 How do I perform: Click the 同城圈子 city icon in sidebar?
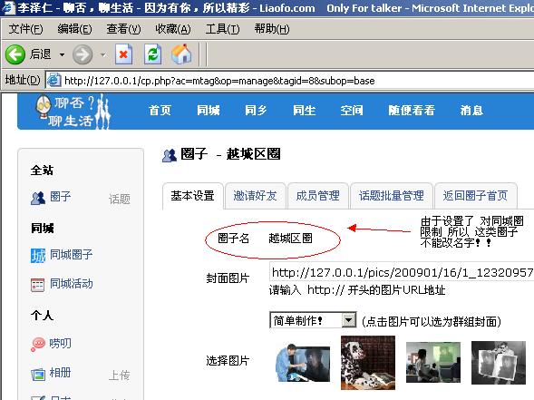[38, 256]
